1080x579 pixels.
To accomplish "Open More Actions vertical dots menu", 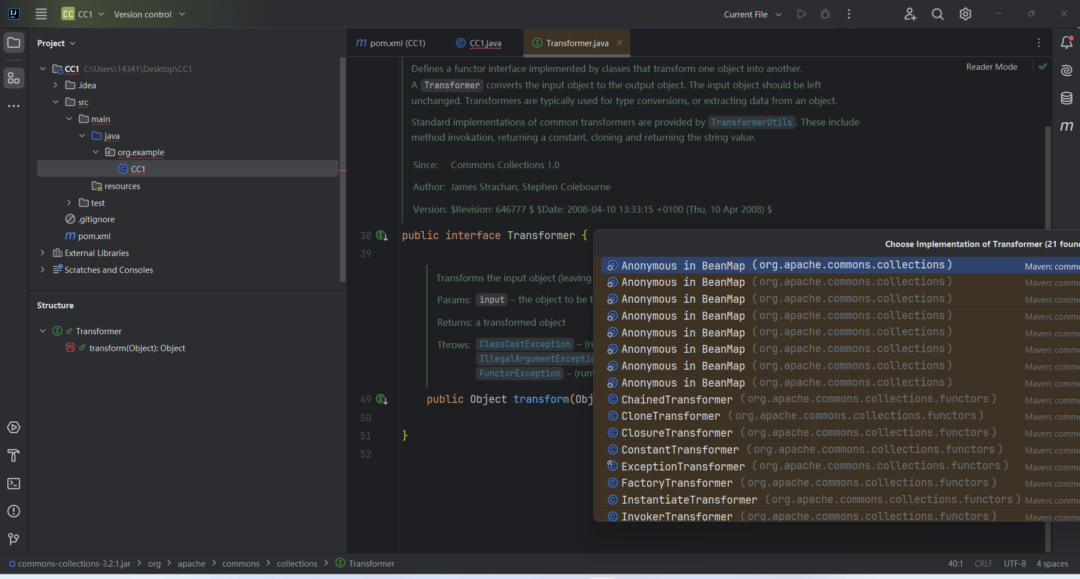I will (x=849, y=14).
